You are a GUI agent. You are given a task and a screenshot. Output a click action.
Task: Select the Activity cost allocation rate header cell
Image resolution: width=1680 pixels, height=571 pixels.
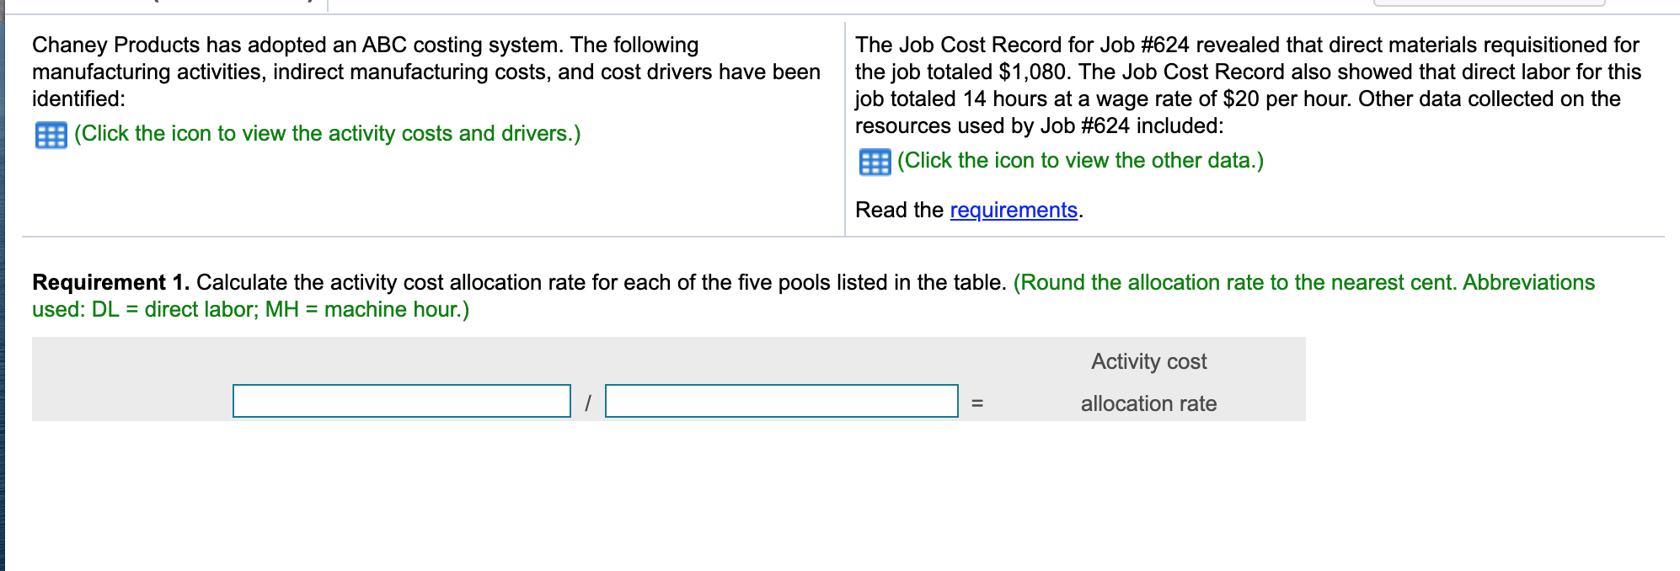[x=1148, y=382]
